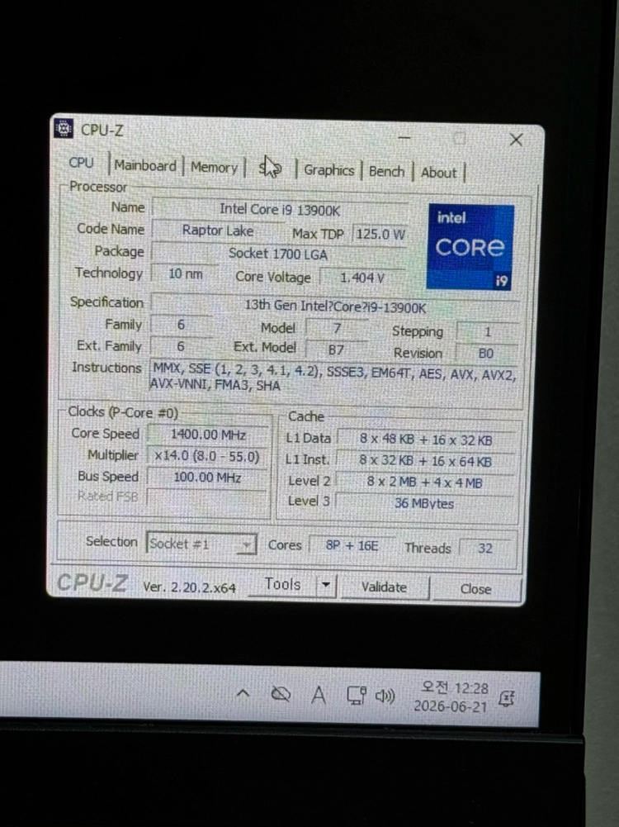Switch to the Graphics tab

pos(328,170)
